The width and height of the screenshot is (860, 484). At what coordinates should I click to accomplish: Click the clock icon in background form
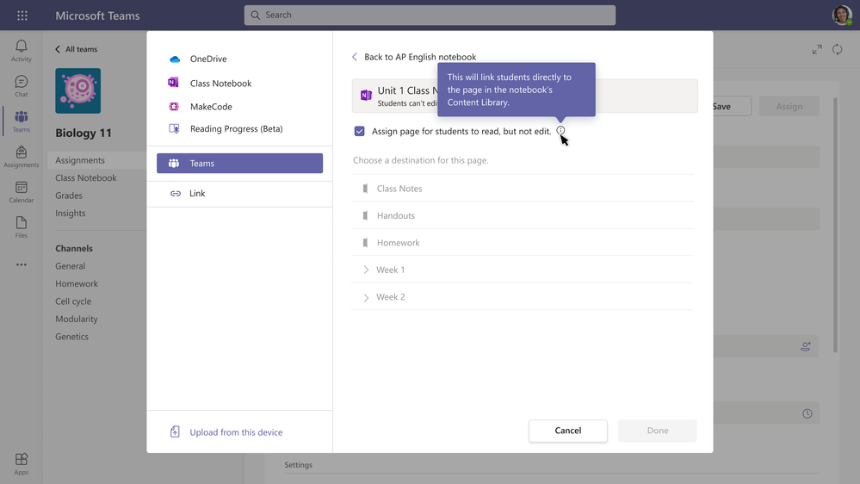807,413
